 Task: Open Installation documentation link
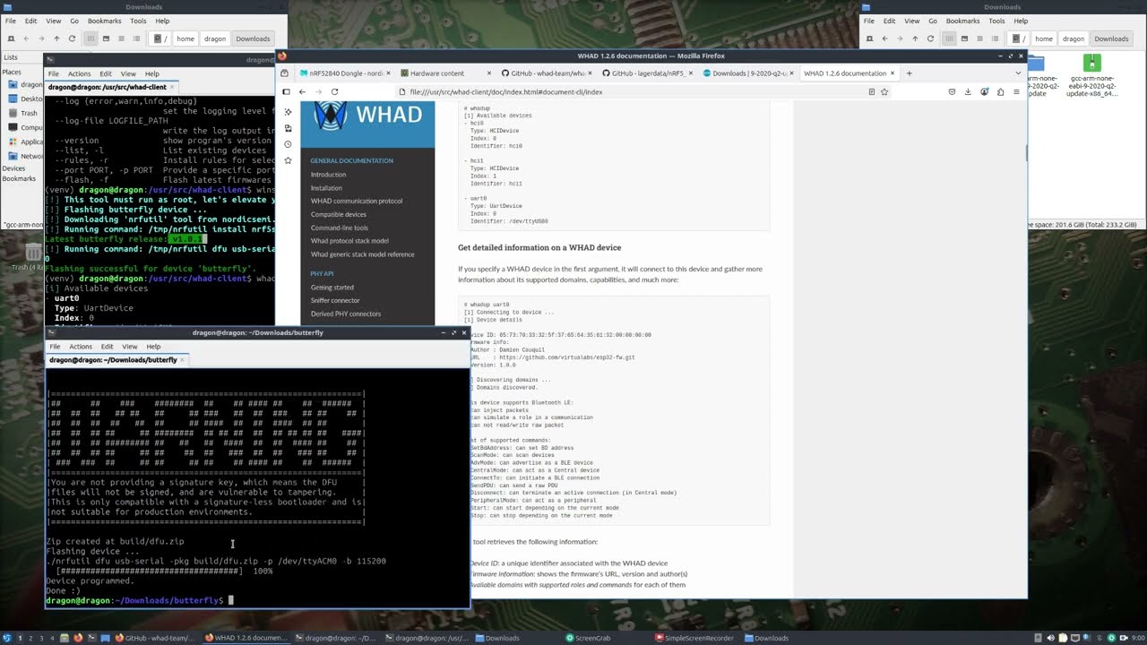[x=326, y=188]
